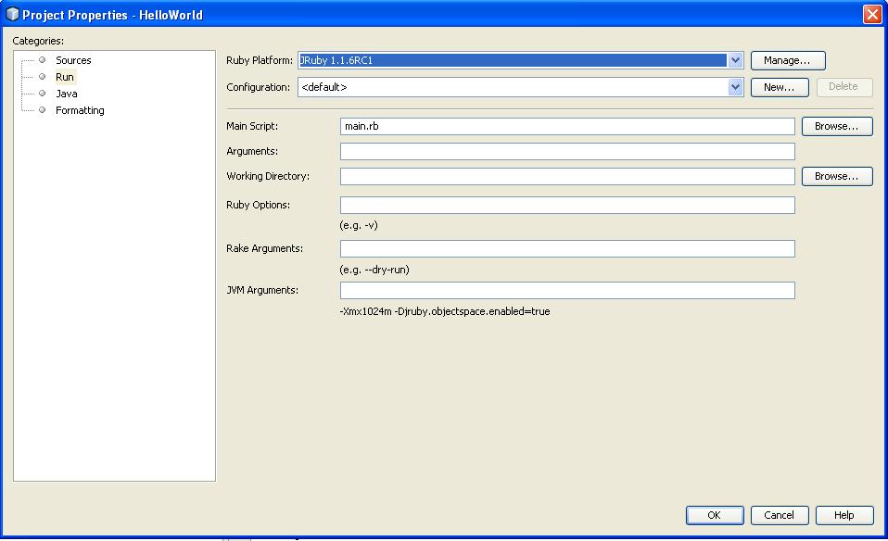Focus the Rake Arguments input field
This screenshot has height=541, width=888.
567,248
